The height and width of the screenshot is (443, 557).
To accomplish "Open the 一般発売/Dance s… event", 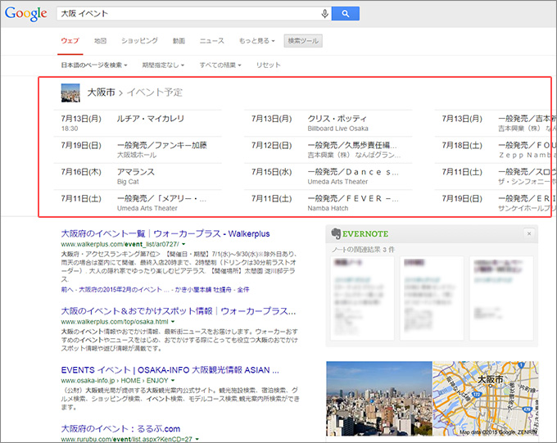I will coord(353,172).
